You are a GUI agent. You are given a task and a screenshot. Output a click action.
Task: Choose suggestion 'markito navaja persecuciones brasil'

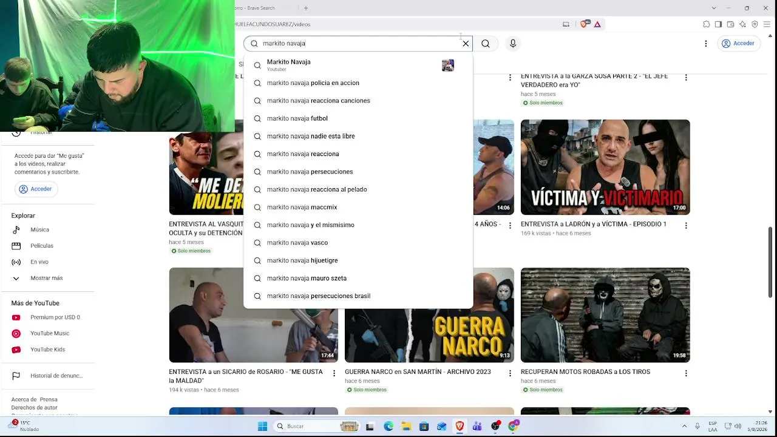pyautogui.click(x=358, y=296)
